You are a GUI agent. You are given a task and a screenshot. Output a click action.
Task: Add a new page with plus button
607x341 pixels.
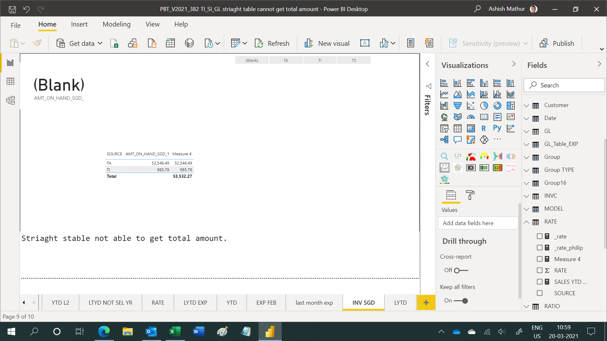426,302
